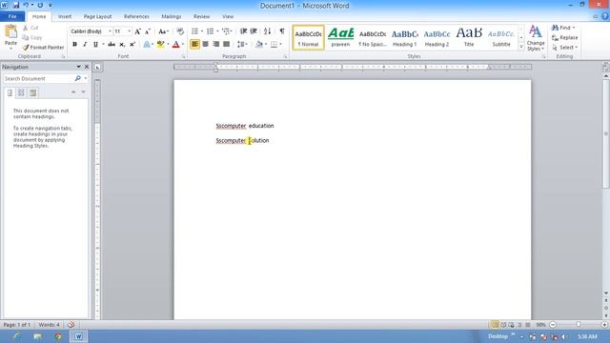
Task: Click the Multilevel List icon
Action: click(226, 31)
